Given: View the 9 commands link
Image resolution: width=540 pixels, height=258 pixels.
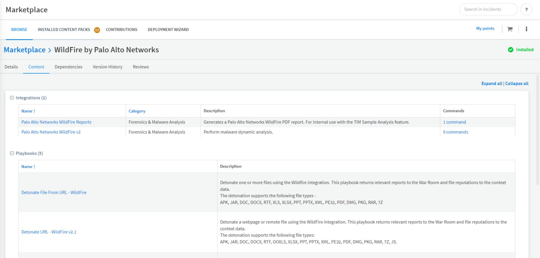Looking at the screenshot, I should (x=456, y=132).
